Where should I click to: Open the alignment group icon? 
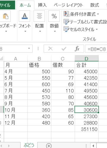tap(39, 16)
